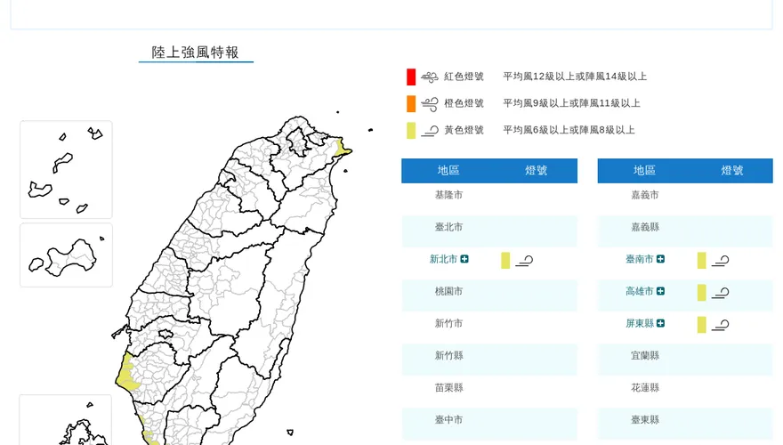Click the 新竹市 row text
This screenshot has height=445, width=783.
pos(449,323)
